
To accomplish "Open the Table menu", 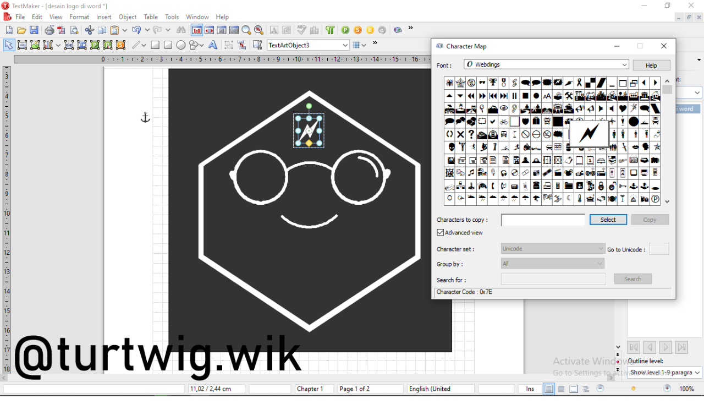I will pyautogui.click(x=151, y=17).
